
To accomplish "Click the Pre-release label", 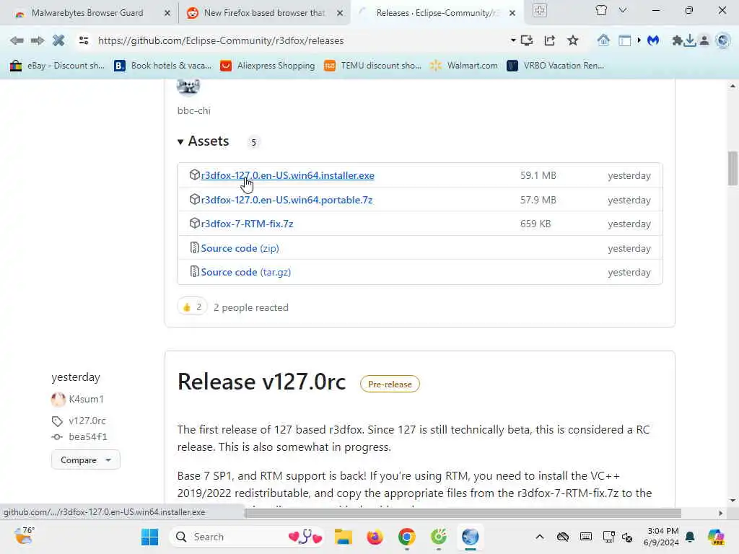I will coord(390,384).
